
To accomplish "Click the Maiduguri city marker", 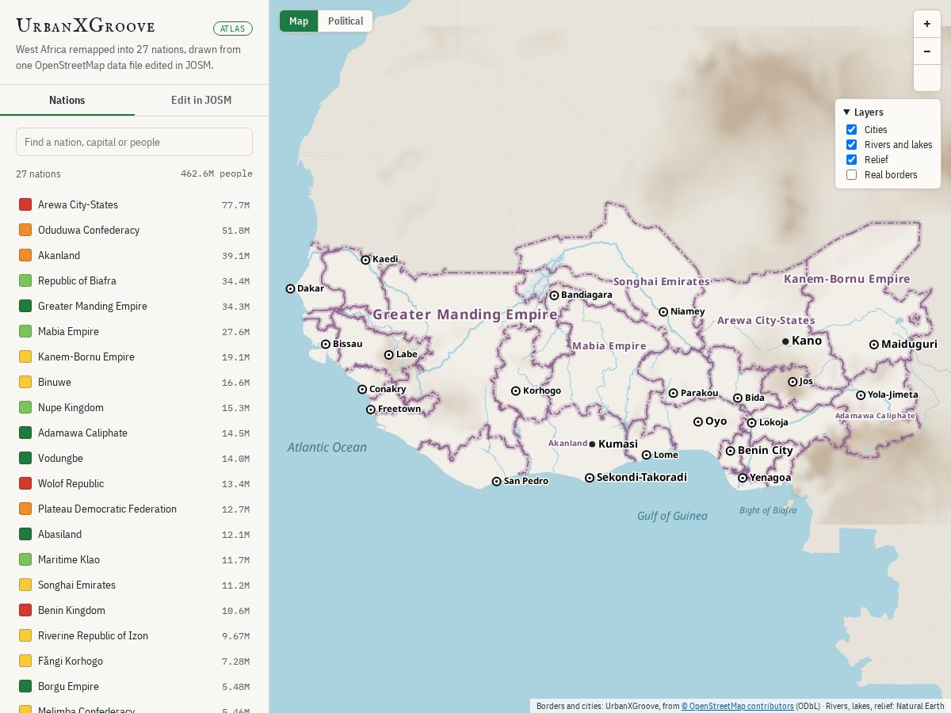I will 873,344.
